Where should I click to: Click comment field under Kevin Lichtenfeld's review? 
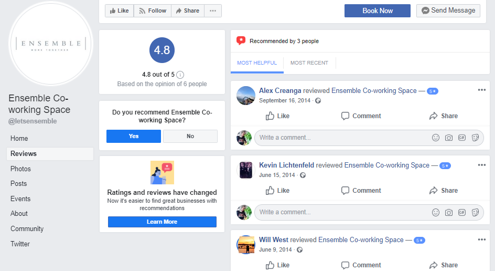[369, 213]
